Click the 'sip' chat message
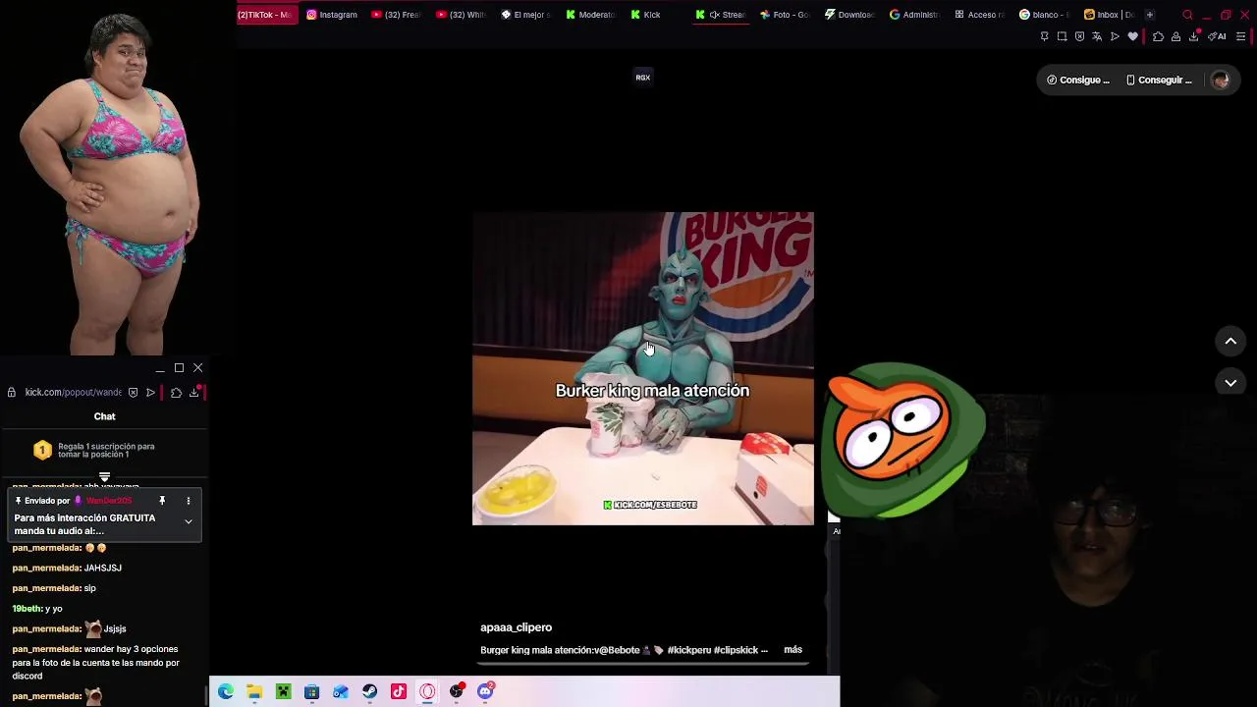This screenshot has width=1257, height=707. click(x=90, y=588)
